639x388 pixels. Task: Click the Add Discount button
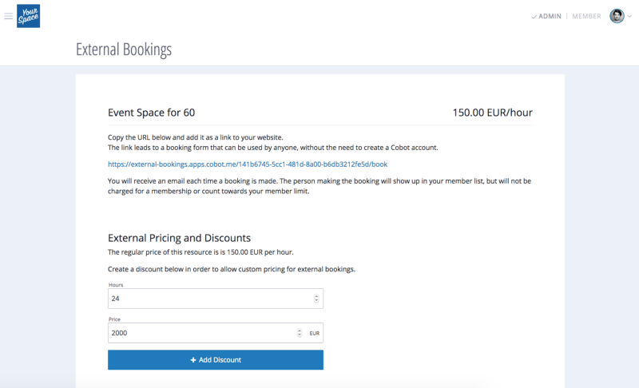[x=216, y=360]
